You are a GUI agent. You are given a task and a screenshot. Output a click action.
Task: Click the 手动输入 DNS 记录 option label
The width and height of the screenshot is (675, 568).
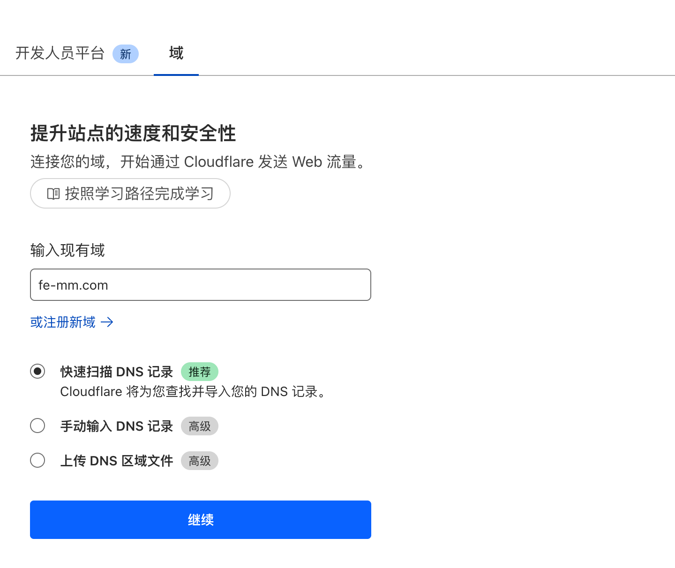coord(117,426)
